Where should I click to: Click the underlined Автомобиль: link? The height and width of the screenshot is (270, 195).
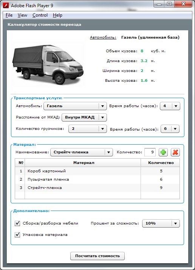coord(103,37)
